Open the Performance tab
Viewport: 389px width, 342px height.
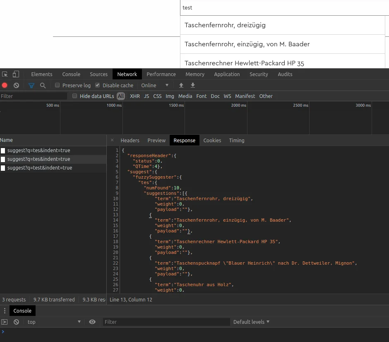coord(161,74)
